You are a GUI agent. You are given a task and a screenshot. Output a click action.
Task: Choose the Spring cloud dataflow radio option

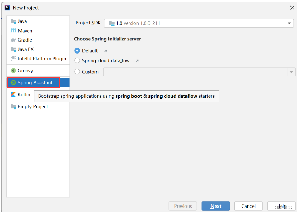(77, 60)
